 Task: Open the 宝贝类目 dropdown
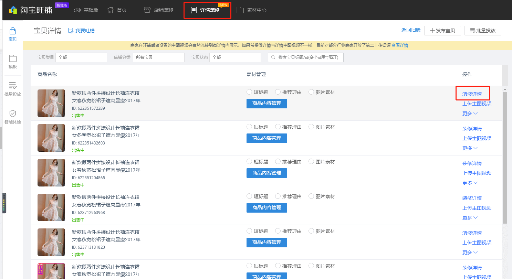click(x=81, y=57)
